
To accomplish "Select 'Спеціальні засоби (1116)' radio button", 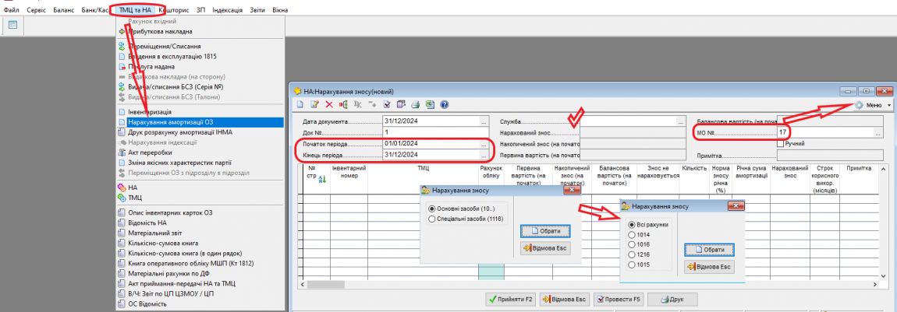I will coord(432,220).
